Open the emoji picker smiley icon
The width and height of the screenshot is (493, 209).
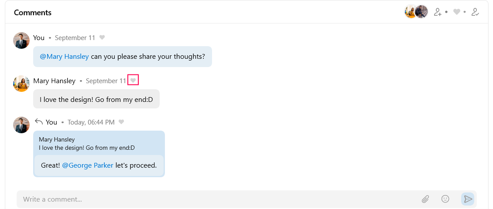pyautogui.click(x=445, y=199)
